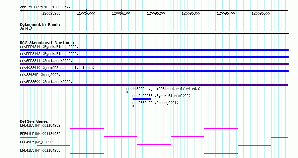
Task: Click the magenta intron line under NM_020909
Action: click(154, 145)
